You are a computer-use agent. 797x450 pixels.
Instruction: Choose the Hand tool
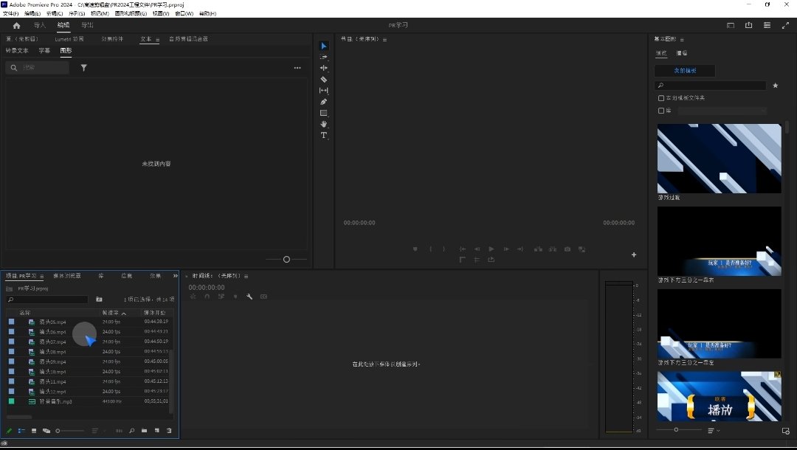pyautogui.click(x=323, y=124)
